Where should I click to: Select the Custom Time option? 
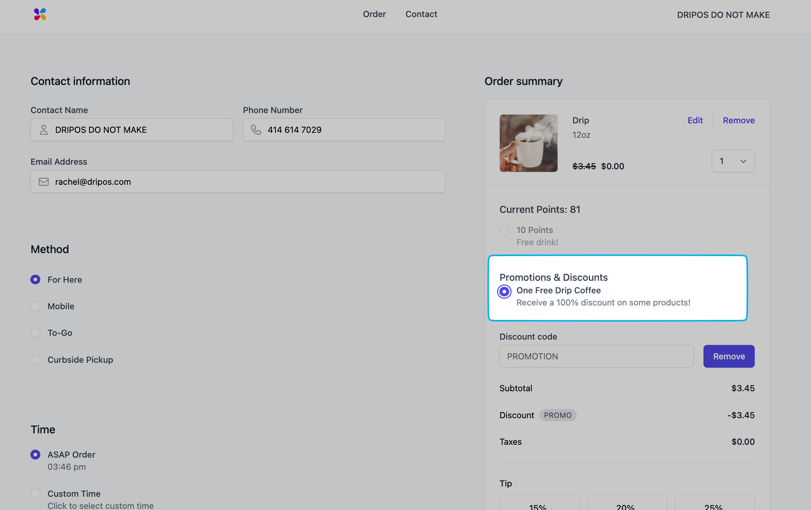[x=35, y=493]
